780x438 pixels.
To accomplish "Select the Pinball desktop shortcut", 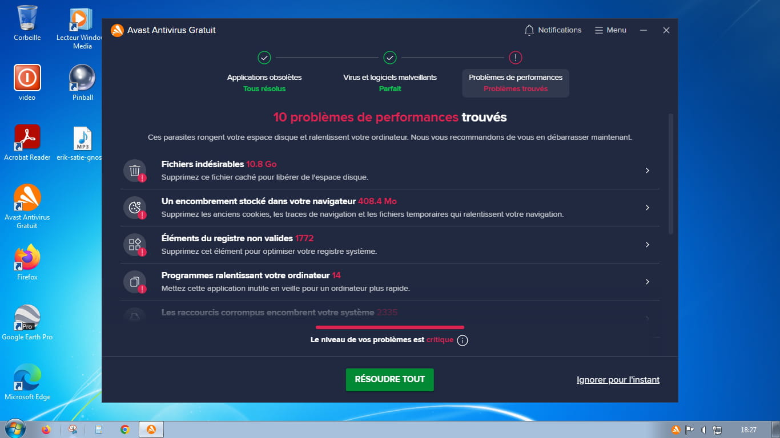I will pyautogui.click(x=82, y=83).
